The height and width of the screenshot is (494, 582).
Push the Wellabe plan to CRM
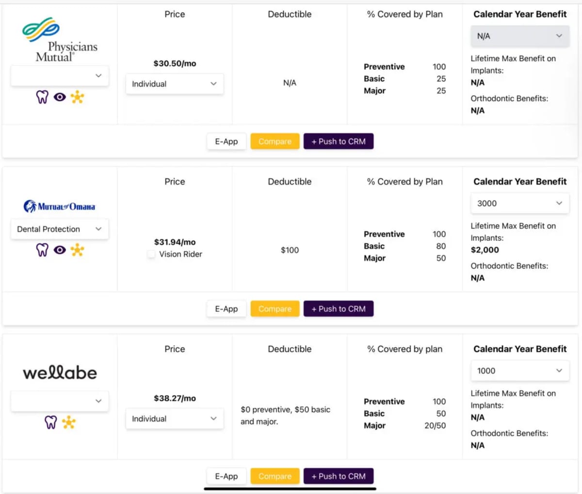pyautogui.click(x=339, y=477)
